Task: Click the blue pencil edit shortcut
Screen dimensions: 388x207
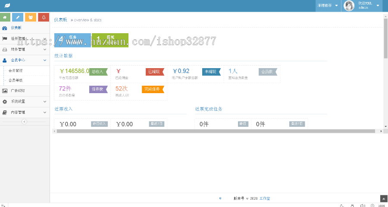Action: (18, 17)
